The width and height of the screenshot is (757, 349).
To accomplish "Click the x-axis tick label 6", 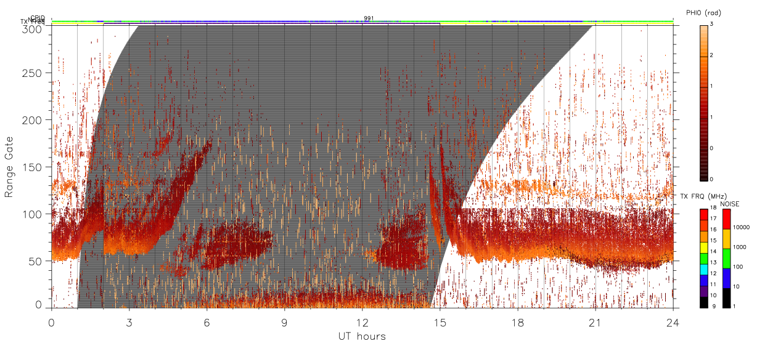I will 207,323.
